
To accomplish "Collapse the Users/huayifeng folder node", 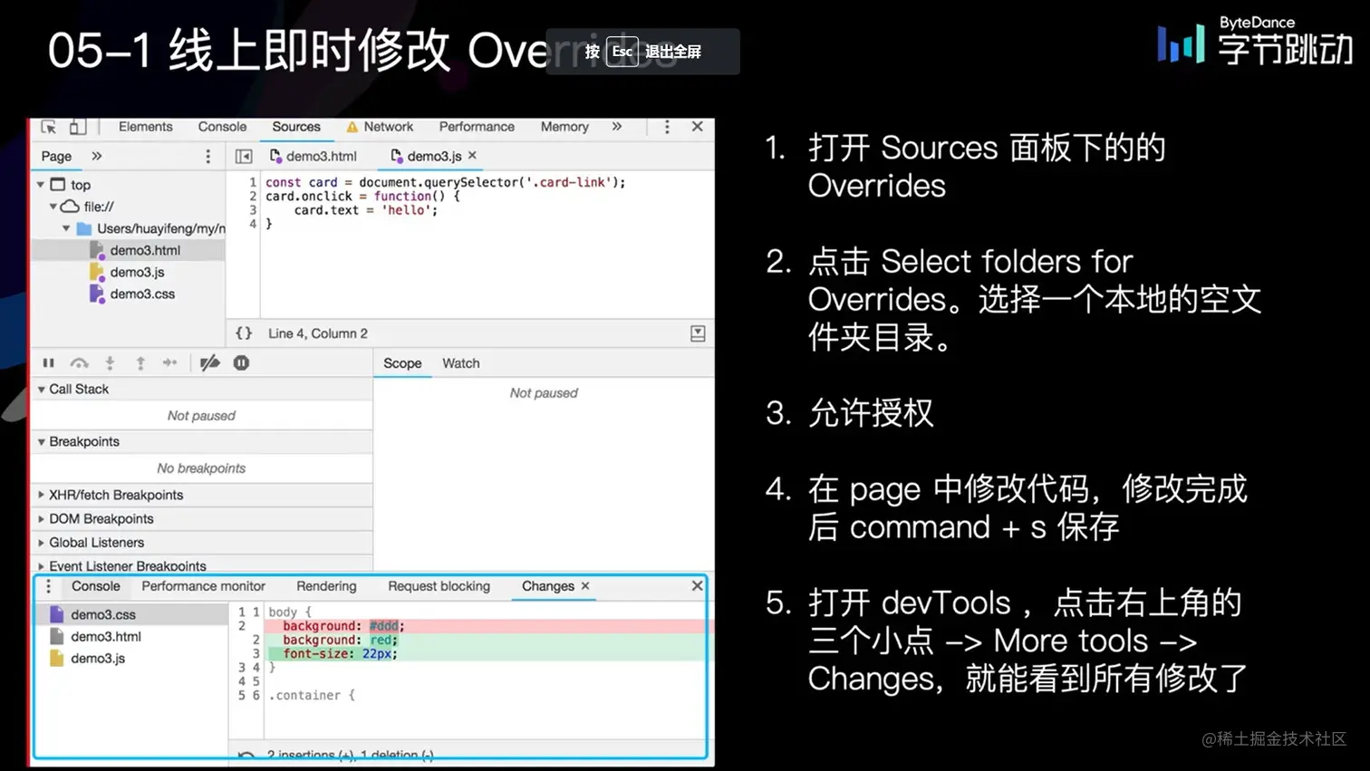I will (66, 228).
